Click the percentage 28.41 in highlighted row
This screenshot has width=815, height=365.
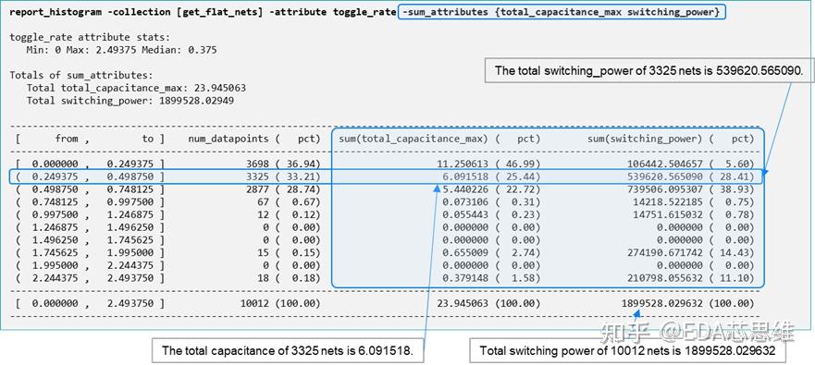click(x=734, y=177)
